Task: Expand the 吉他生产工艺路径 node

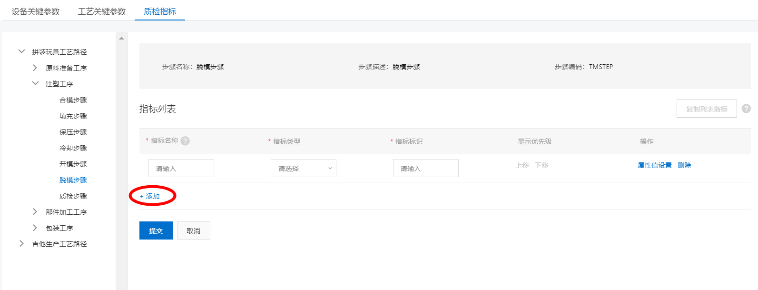Action: pos(21,243)
